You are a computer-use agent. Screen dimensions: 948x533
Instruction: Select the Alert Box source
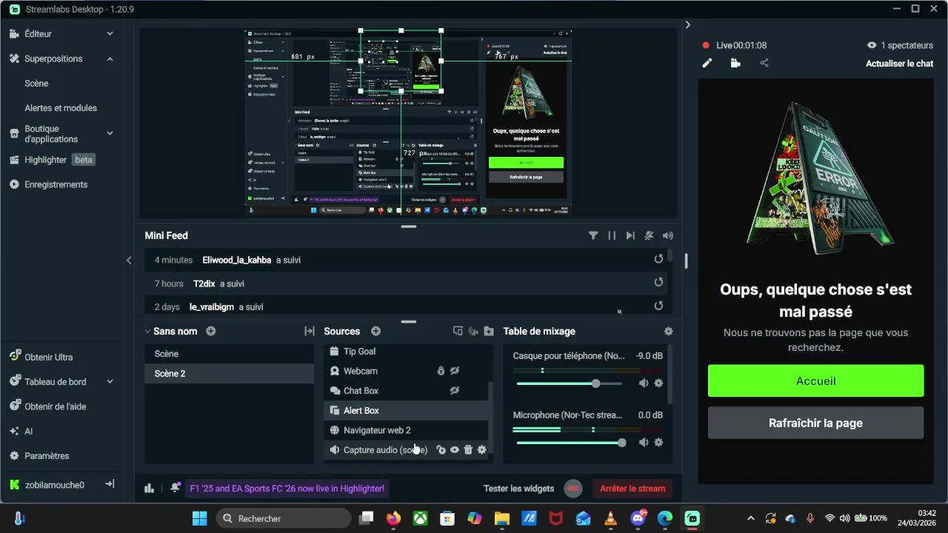pos(406,410)
